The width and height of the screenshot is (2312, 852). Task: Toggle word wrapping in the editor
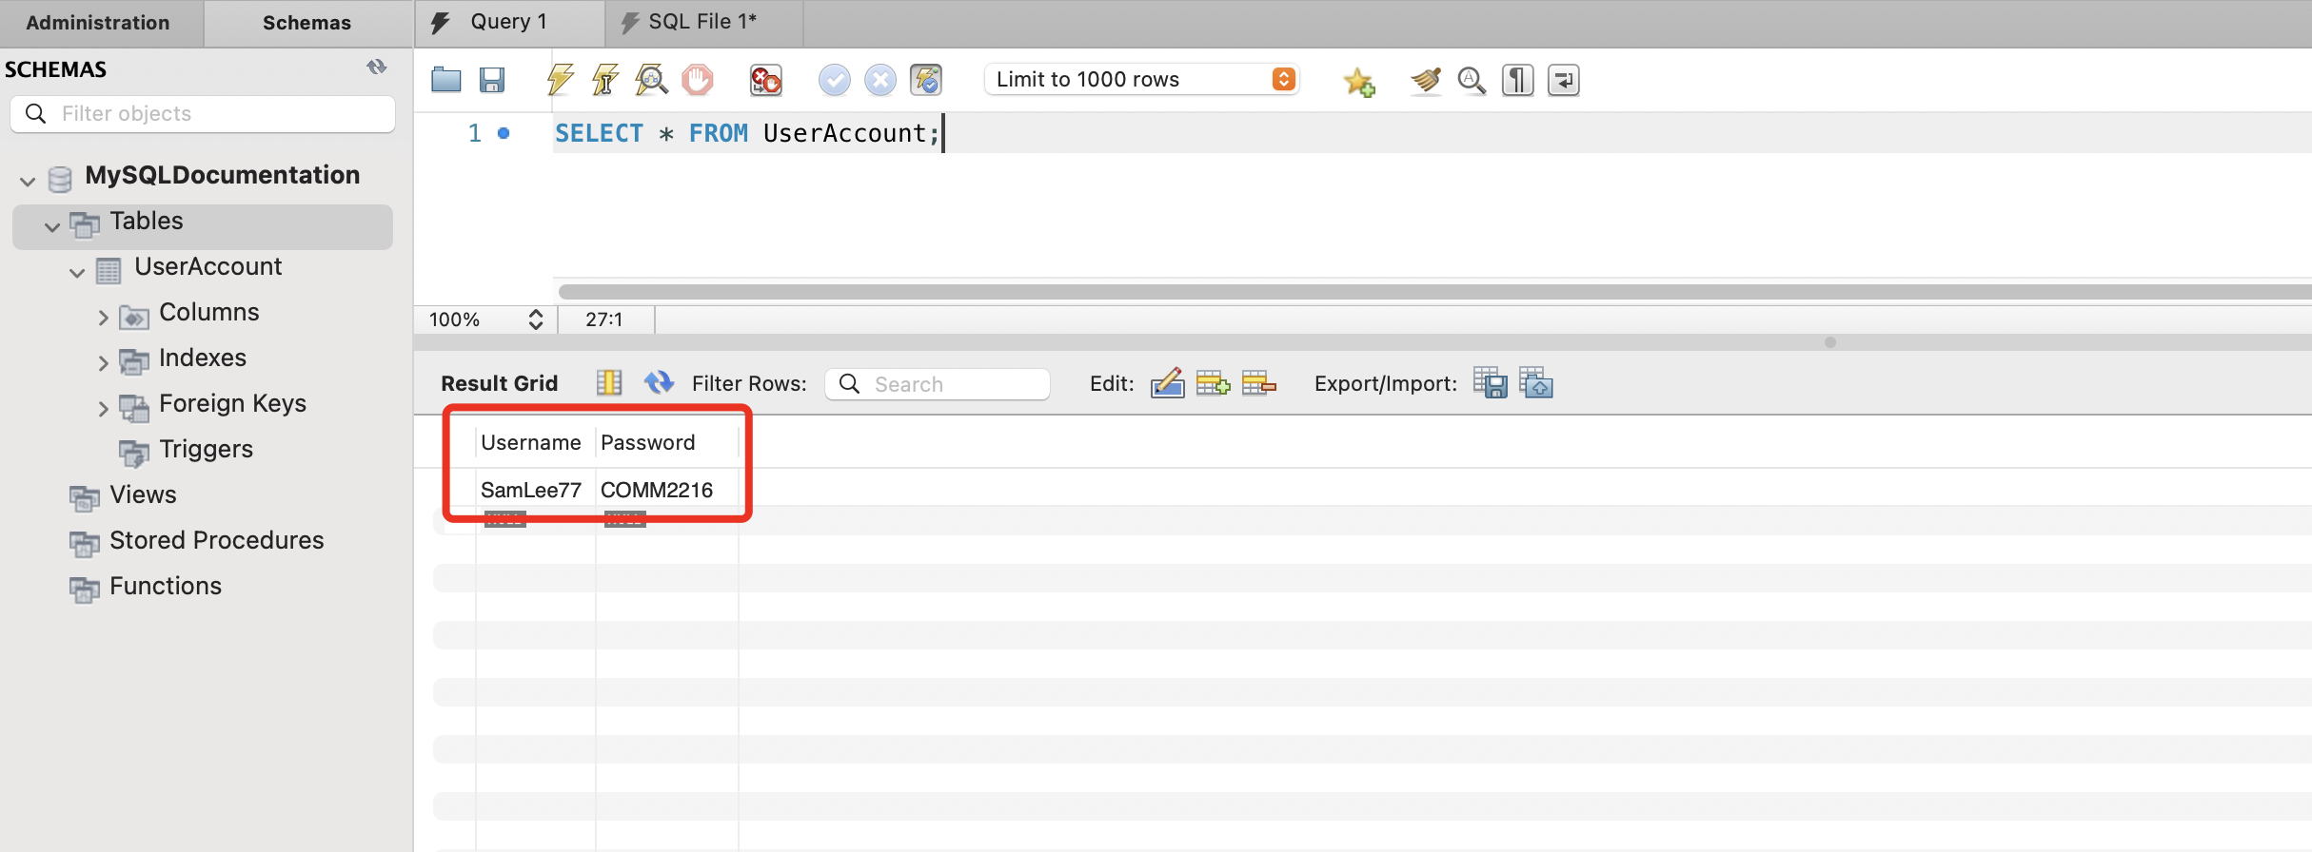[x=1563, y=80]
